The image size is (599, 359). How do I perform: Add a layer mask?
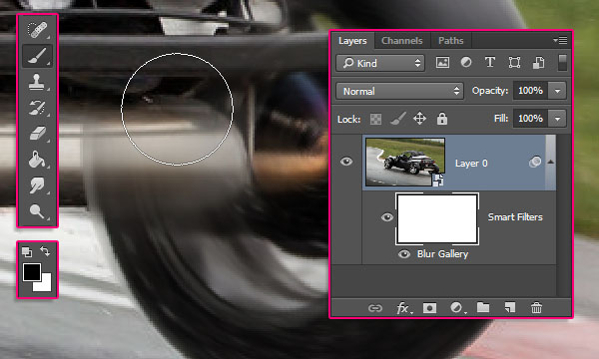click(x=429, y=308)
